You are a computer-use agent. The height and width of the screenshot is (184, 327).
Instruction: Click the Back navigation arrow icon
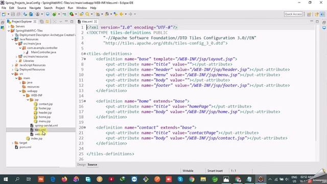pyautogui.click(x=122, y=14)
